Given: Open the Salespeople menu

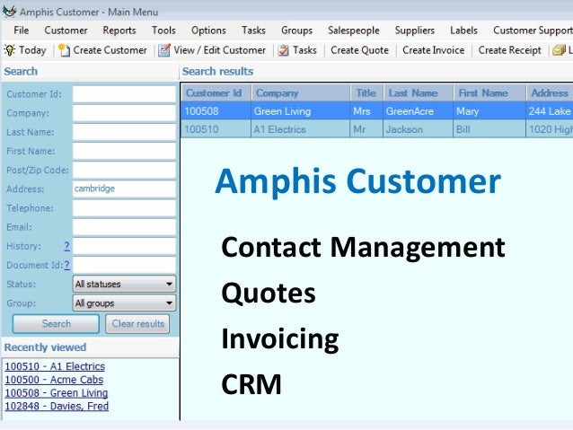Looking at the screenshot, I should pyautogui.click(x=354, y=31).
